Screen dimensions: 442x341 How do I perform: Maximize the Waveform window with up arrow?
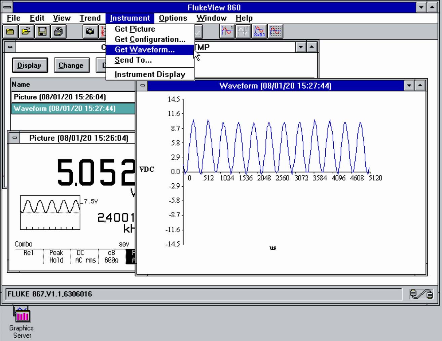click(x=420, y=86)
